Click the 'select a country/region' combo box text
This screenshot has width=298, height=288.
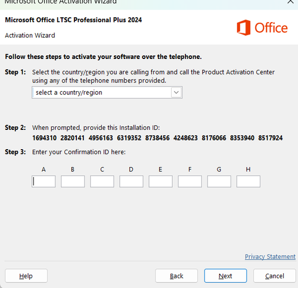click(69, 92)
